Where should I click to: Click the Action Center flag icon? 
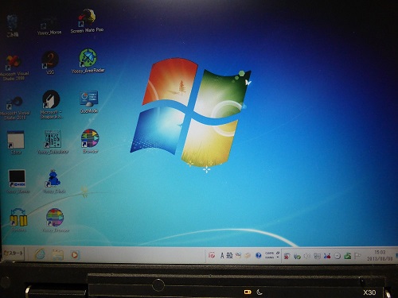point(357,256)
